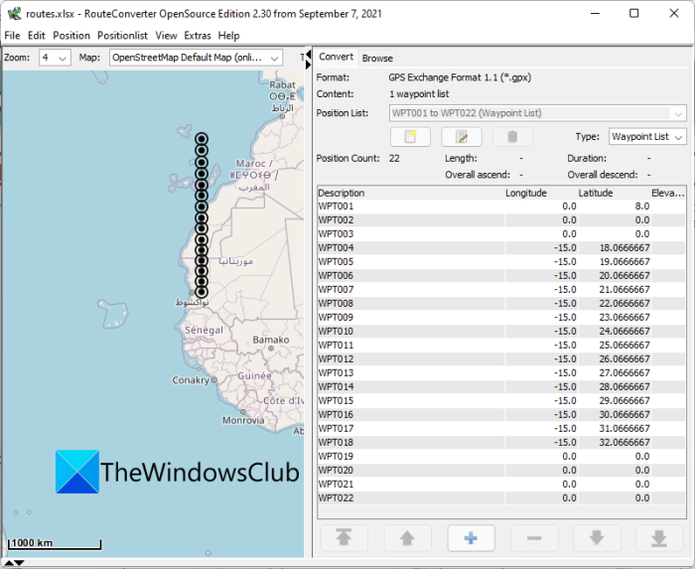Open the Positionlist menu
This screenshot has height=569, width=695.
[123, 36]
